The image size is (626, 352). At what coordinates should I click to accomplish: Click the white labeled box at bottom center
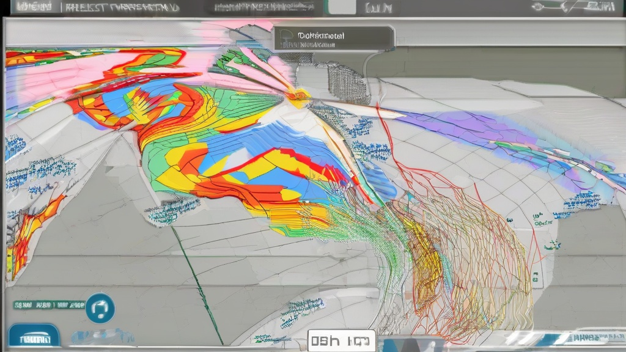(x=341, y=340)
